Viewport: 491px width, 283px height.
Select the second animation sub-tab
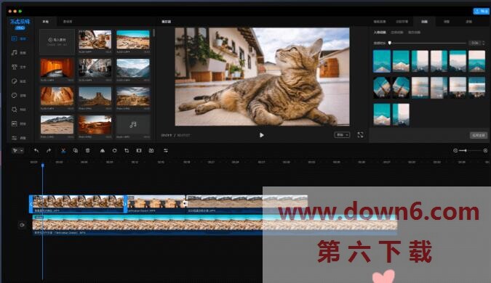coord(396,32)
